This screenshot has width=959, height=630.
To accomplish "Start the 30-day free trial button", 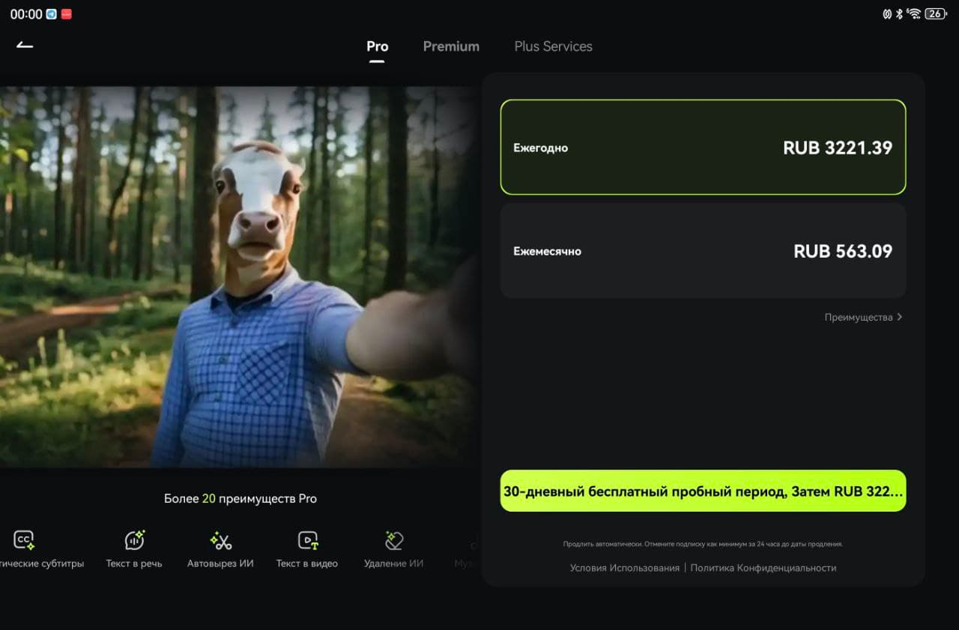I will (x=703, y=491).
